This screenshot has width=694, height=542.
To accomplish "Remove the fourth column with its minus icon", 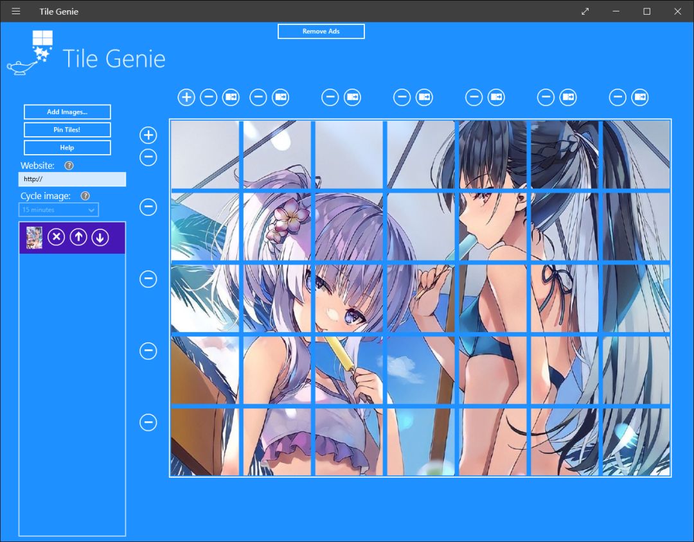I will (402, 97).
